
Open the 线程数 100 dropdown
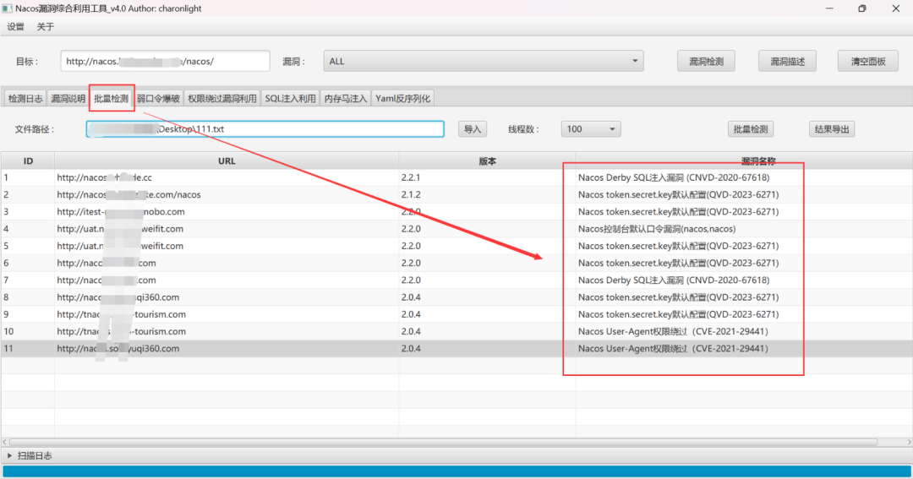(x=590, y=129)
